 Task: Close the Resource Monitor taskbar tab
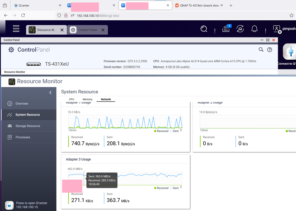tap(62, 30)
